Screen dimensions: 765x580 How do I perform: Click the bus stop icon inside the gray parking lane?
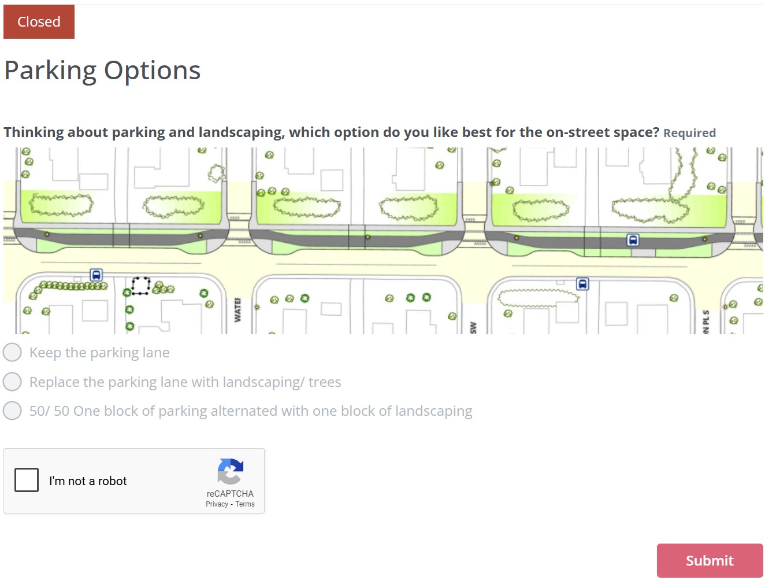pyautogui.click(x=633, y=240)
